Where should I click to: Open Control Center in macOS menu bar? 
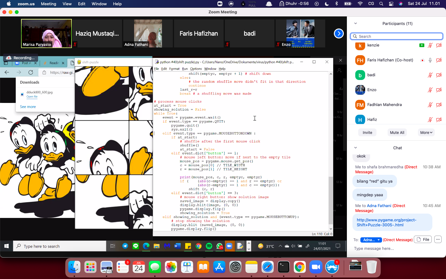pos(391,4)
